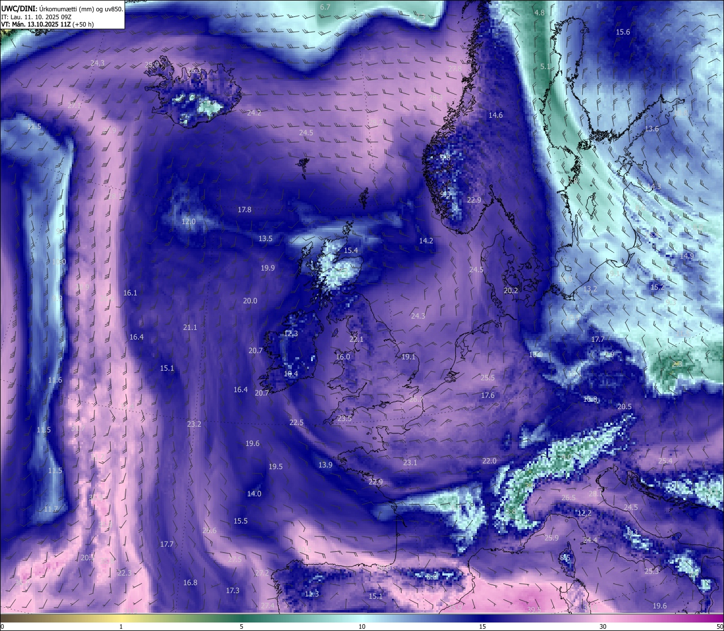Click the 10.4 value over Ireland

pyautogui.click(x=291, y=374)
